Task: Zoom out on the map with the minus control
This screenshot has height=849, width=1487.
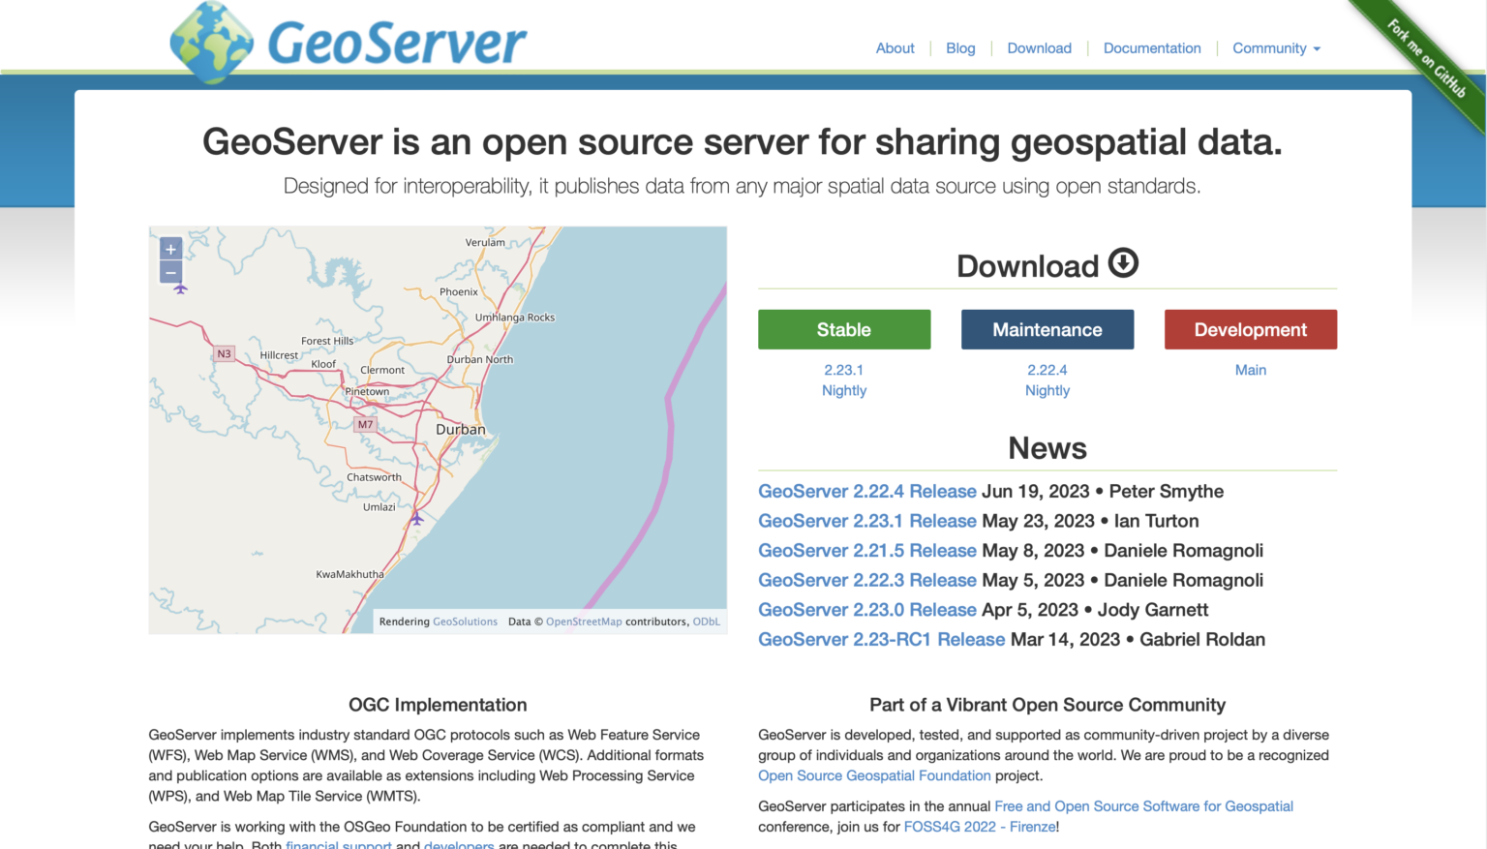Action: 170,273
